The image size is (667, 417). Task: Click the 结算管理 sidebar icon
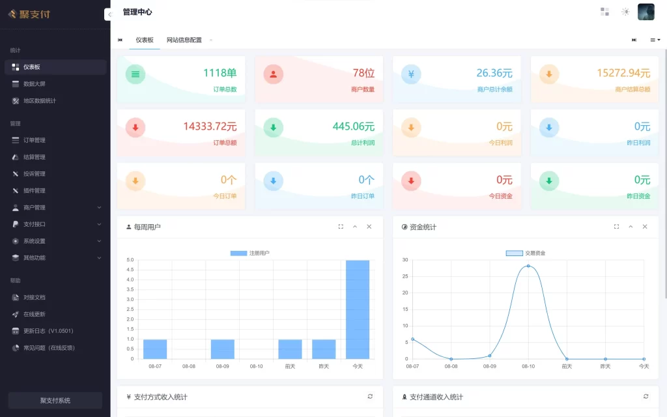click(15, 156)
